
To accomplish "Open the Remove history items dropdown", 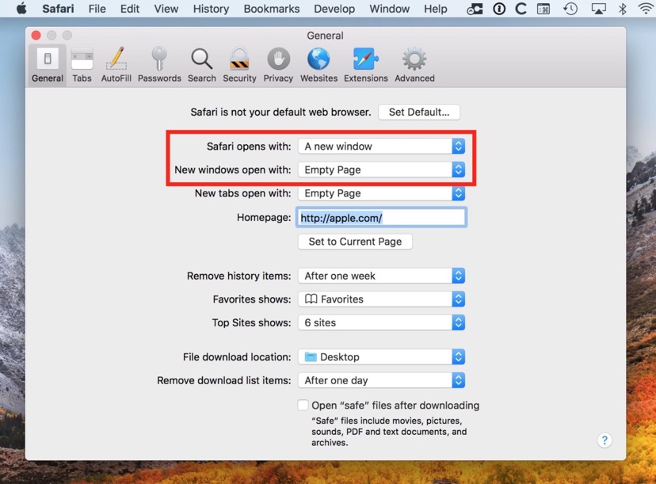I will 382,276.
